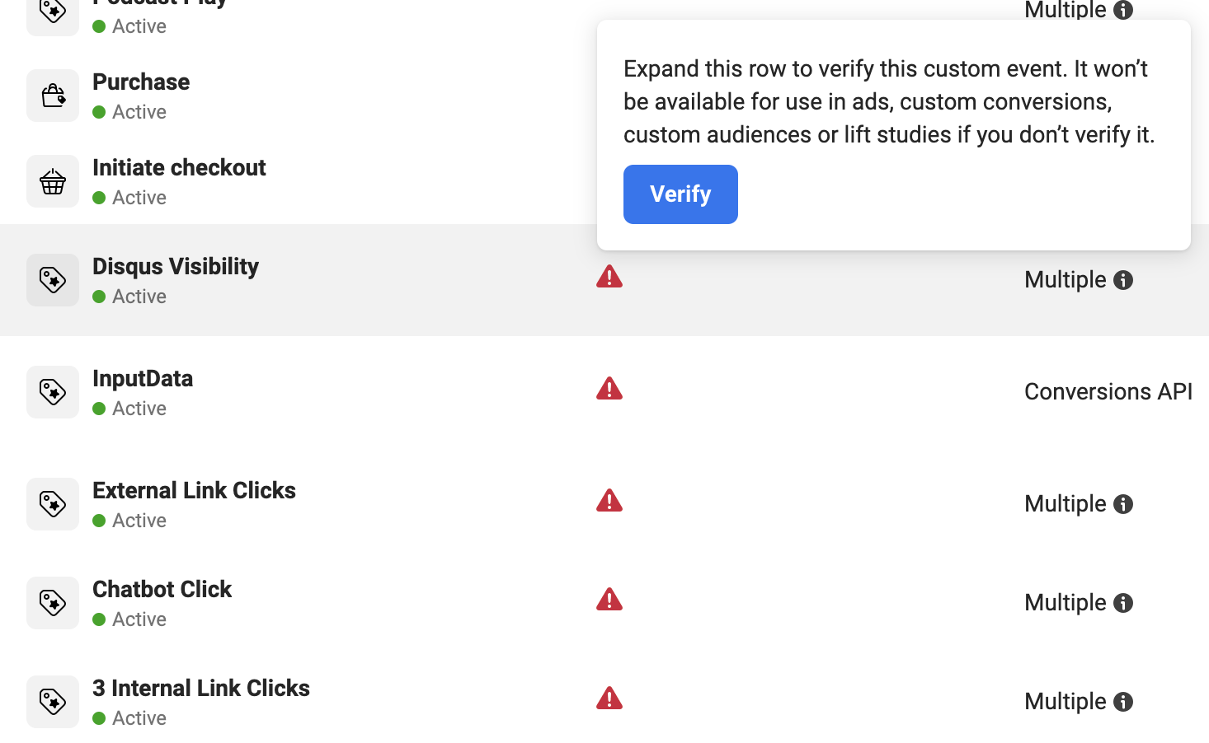Select the Disqus Visibility event name

coord(176,266)
